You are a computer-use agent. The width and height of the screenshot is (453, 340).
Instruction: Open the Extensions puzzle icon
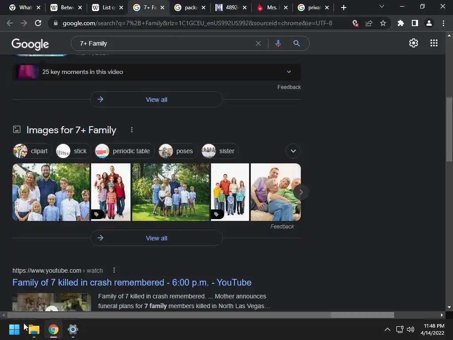(x=400, y=23)
